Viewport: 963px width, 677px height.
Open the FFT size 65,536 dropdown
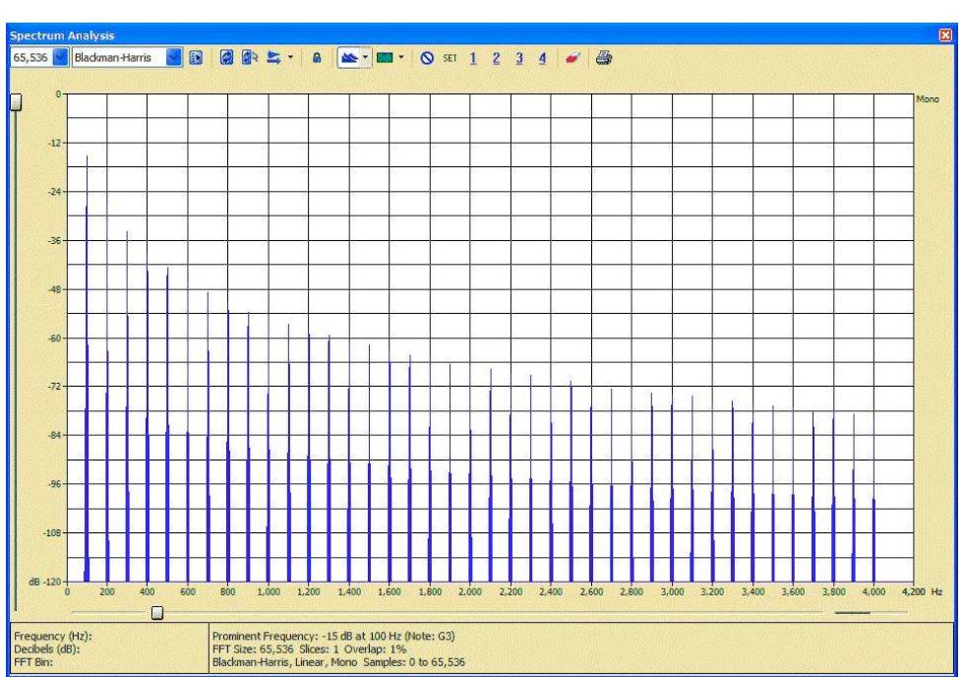coord(58,58)
